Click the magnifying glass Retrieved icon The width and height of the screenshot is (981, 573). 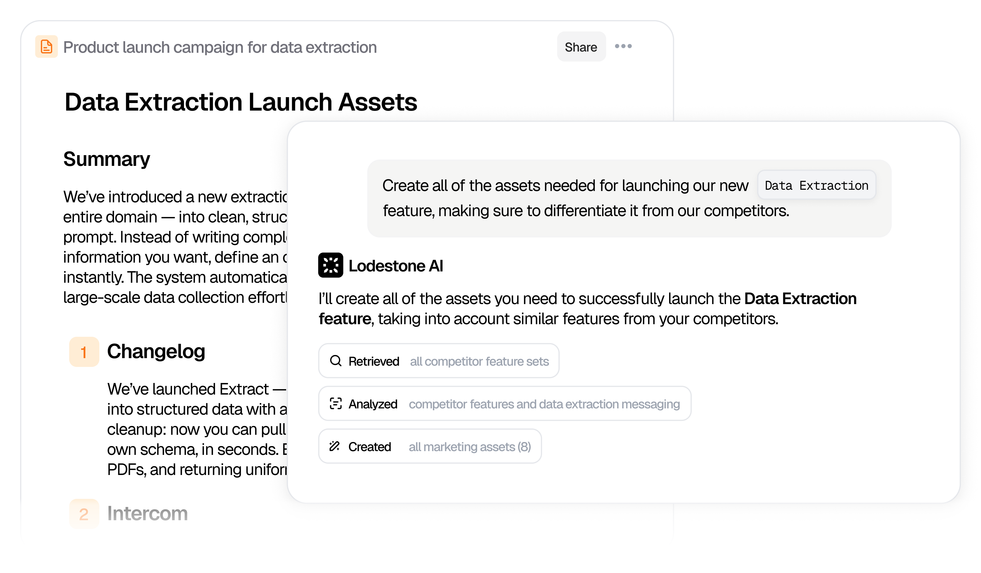(x=335, y=361)
